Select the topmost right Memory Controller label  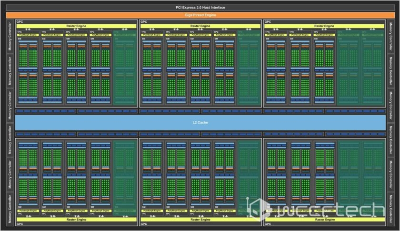click(391, 36)
